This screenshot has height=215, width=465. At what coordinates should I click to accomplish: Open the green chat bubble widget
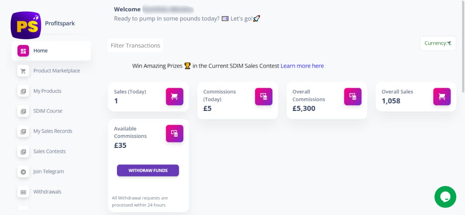coord(445,197)
